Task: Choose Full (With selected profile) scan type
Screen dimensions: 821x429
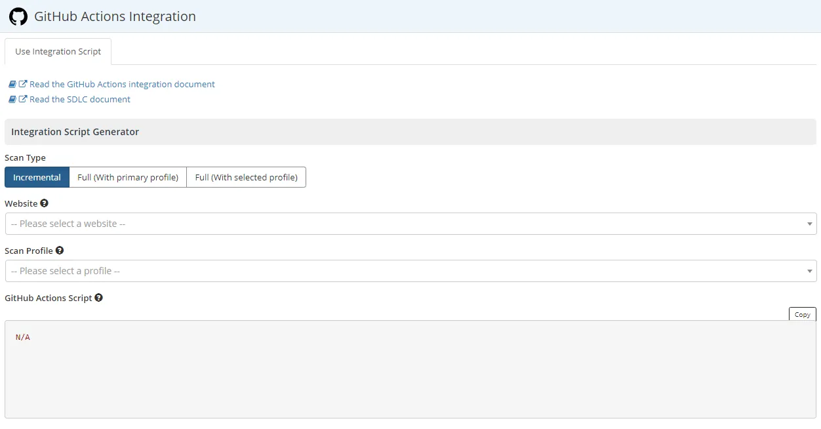Action: [x=247, y=177]
